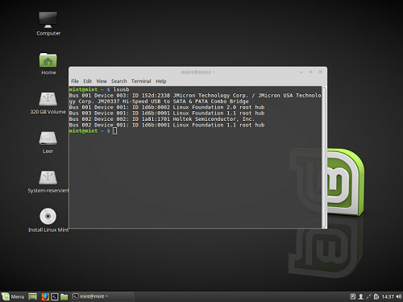
Task: Click the mint@mint terminal title bar
Action: (x=197, y=72)
